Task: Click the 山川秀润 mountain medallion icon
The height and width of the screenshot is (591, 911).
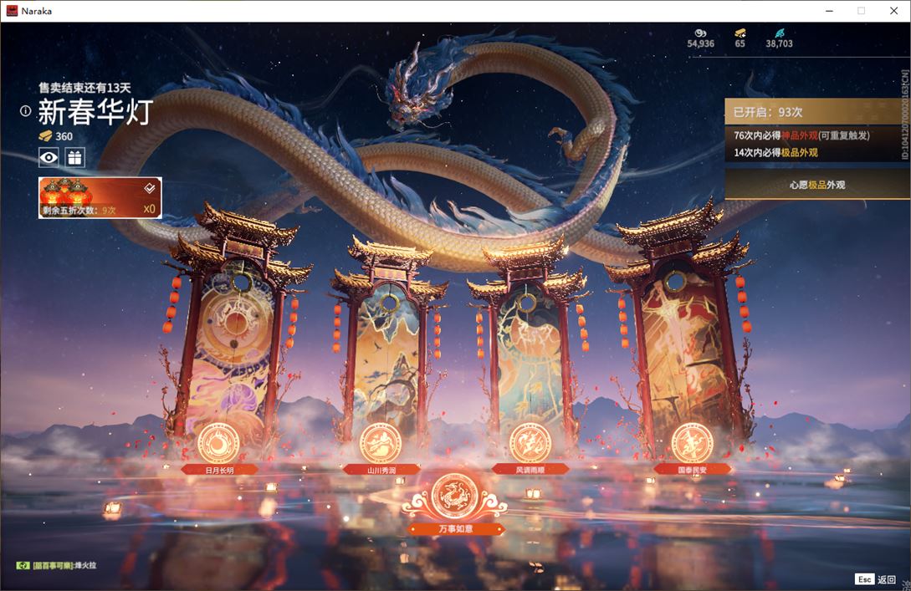Action: (x=381, y=444)
